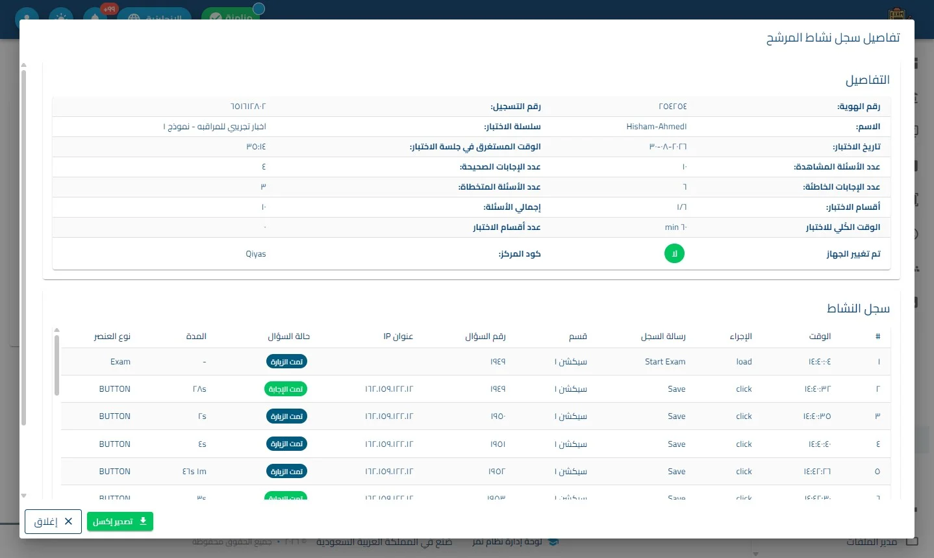The height and width of the screenshot is (558, 934).
Task: Click the green تمت الإجابة badge in row 2
Action: [286, 389]
